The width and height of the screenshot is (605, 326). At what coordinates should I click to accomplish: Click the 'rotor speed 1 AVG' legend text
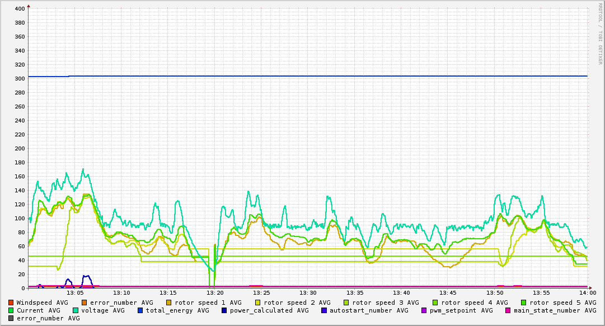pos(208,303)
